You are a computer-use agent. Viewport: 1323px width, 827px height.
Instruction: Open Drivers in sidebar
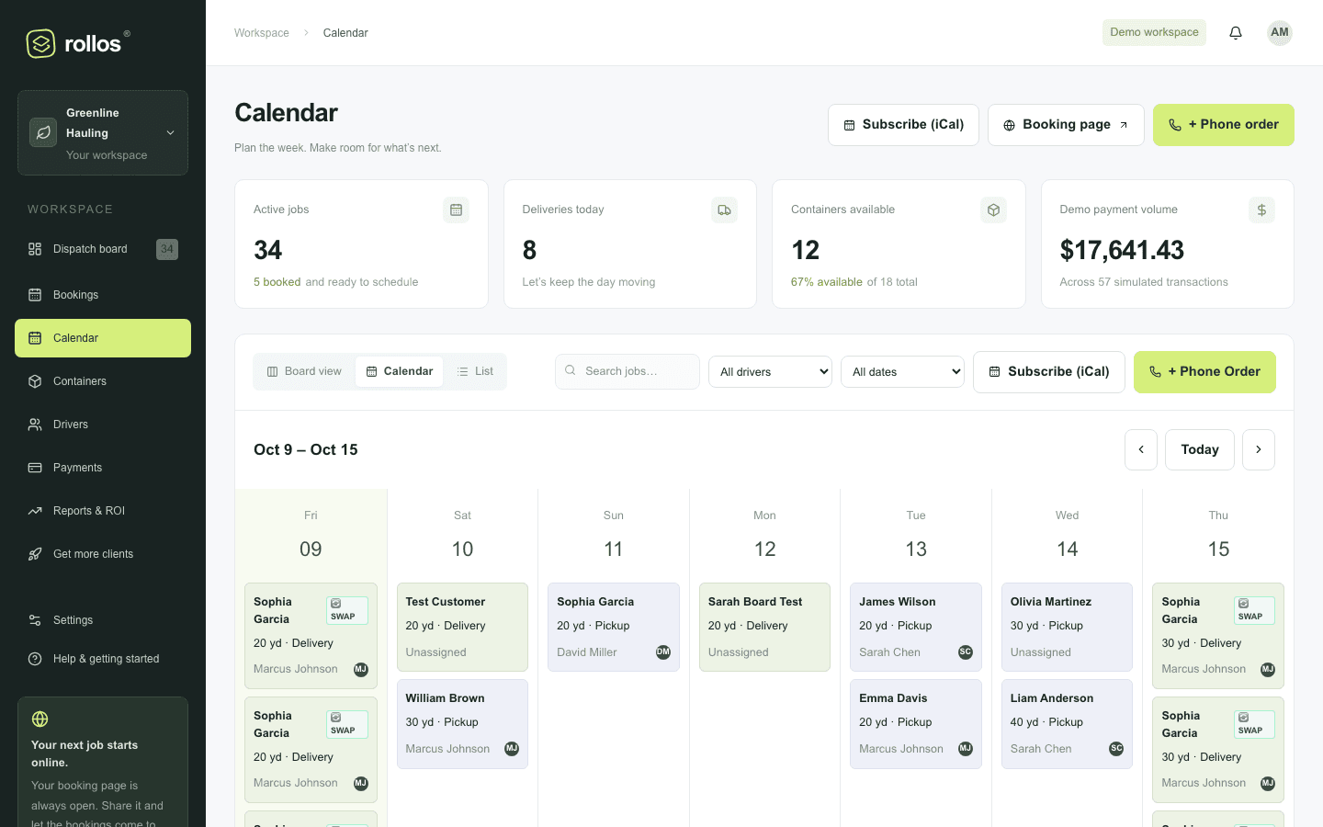tap(103, 425)
